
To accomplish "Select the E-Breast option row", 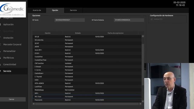I will point(87,67).
